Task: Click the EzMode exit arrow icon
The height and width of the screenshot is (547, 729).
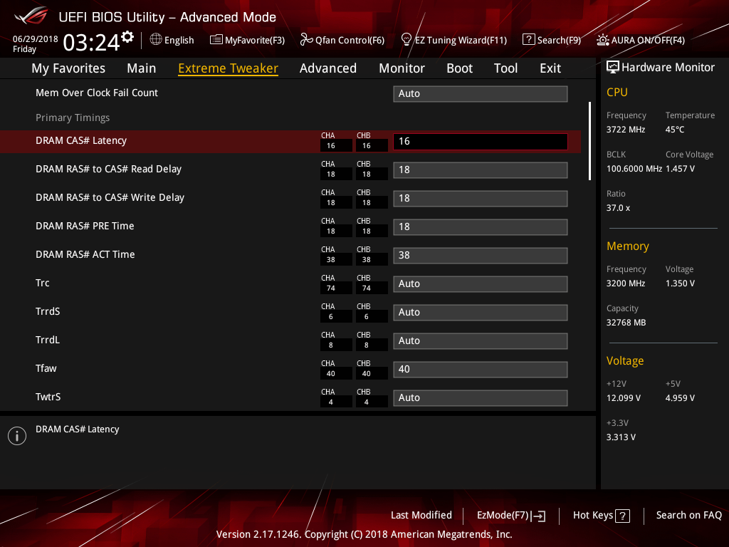Action: pos(538,516)
